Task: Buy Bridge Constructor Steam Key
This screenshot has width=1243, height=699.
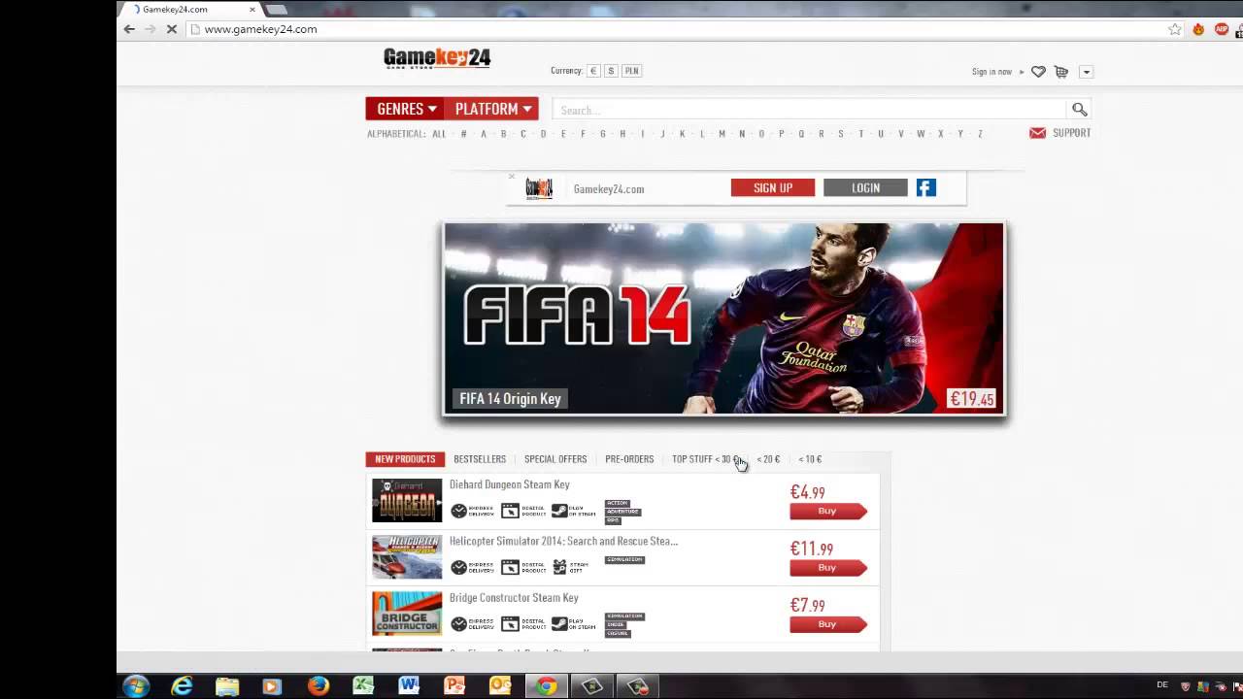Action: click(x=827, y=623)
